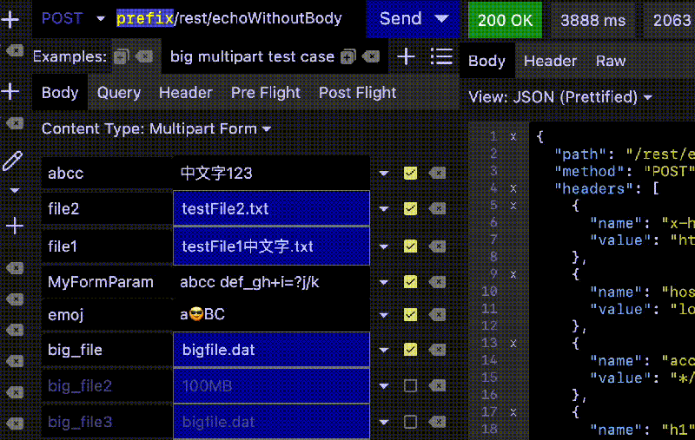
Task: Click the URL field with prefix/rest/echoWithoutBody
Action: pyautogui.click(x=229, y=18)
